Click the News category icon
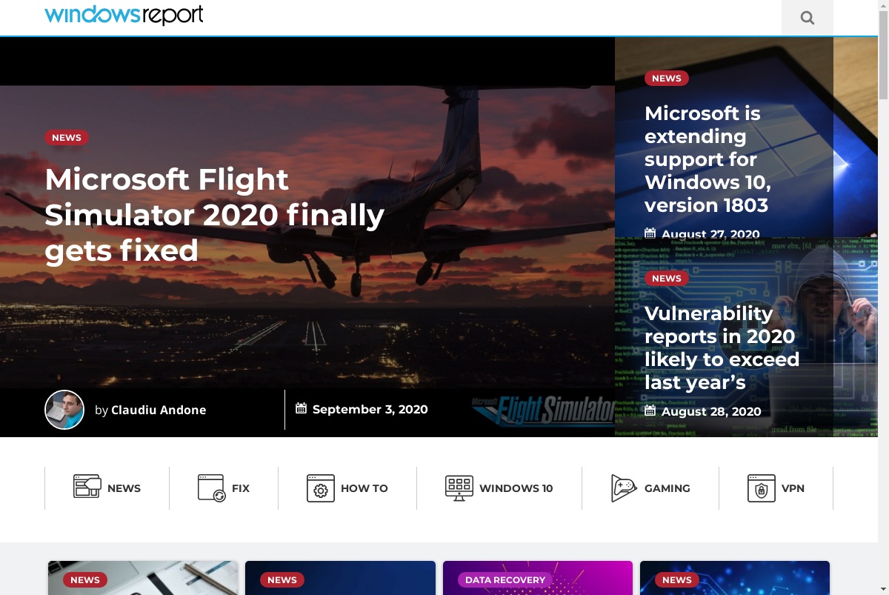 [x=87, y=487]
